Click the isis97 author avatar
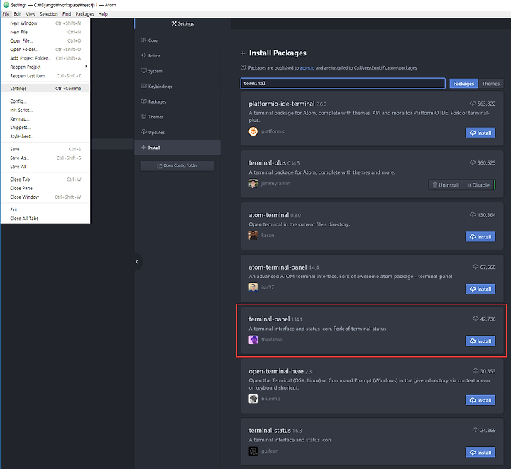The height and width of the screenshot is (469, 511). [253, 287]
